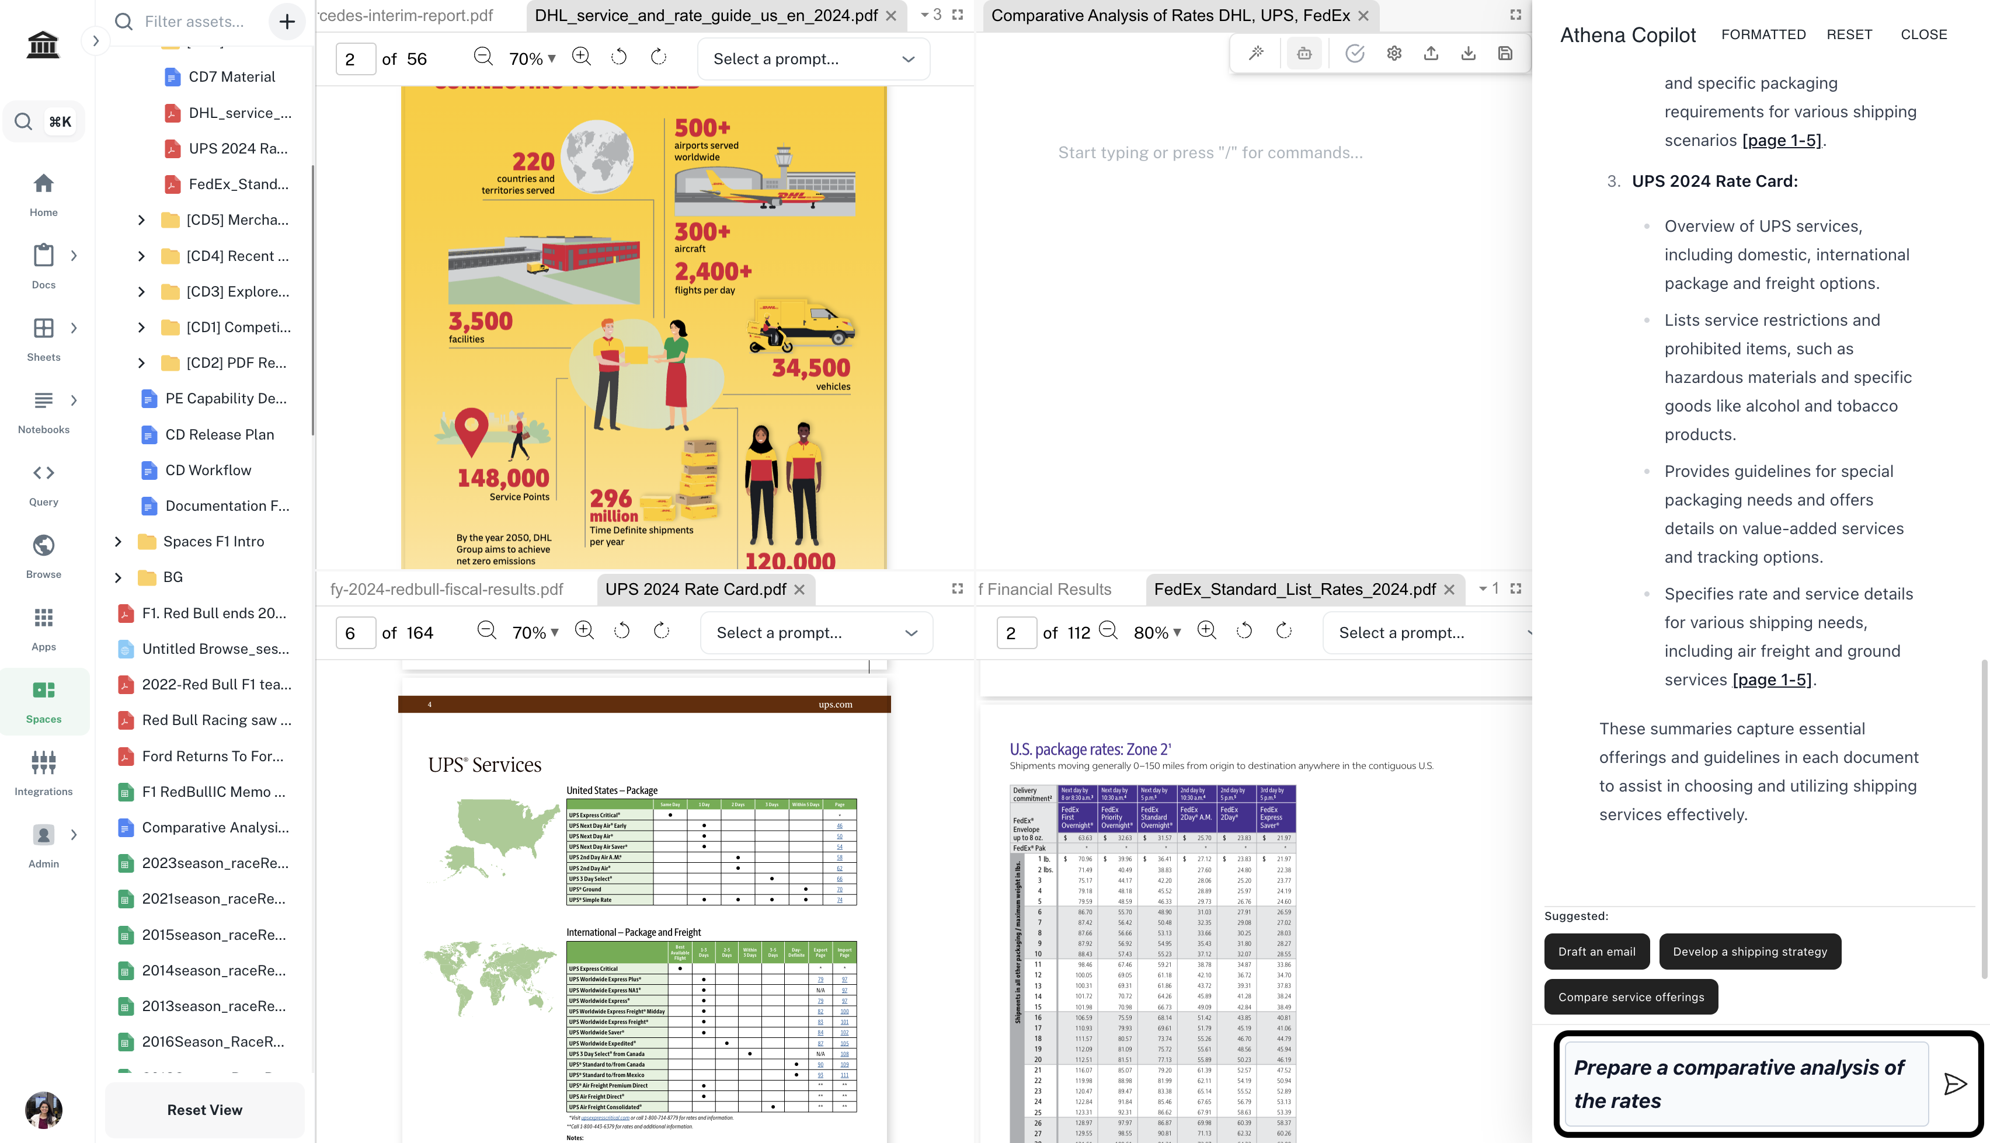
Task: Click the Reset View button
Action: tap(204, 1109)
